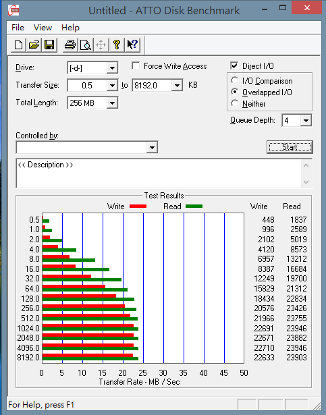The width and height of the screenshot is (326, 415).
Task: Click the 8192.0 green read bar
Action: 90,358
